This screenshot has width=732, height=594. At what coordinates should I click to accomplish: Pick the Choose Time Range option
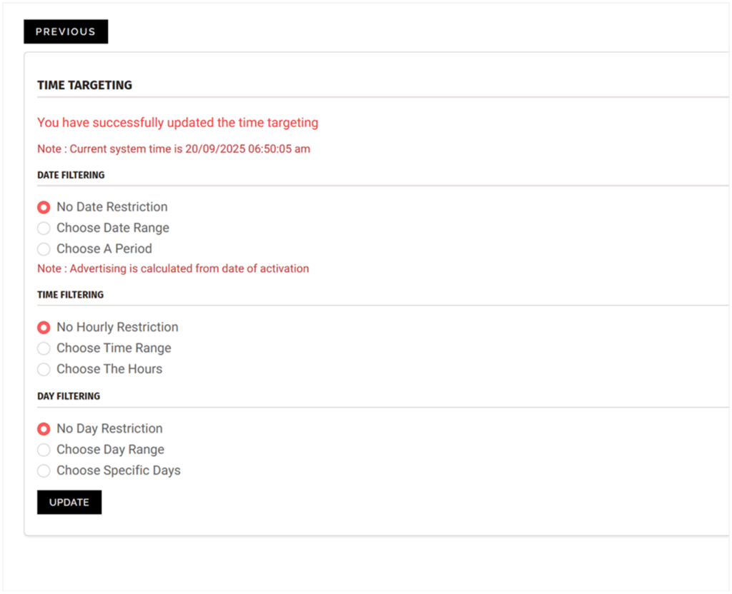pos(44,348)
